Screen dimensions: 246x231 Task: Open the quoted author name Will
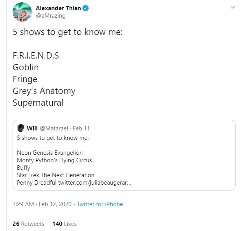(32, 128)
